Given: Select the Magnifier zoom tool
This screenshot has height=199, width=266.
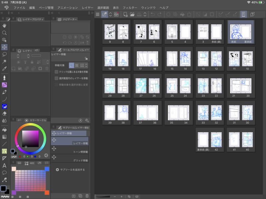Looking at the screenshot, I should [5, 33].
